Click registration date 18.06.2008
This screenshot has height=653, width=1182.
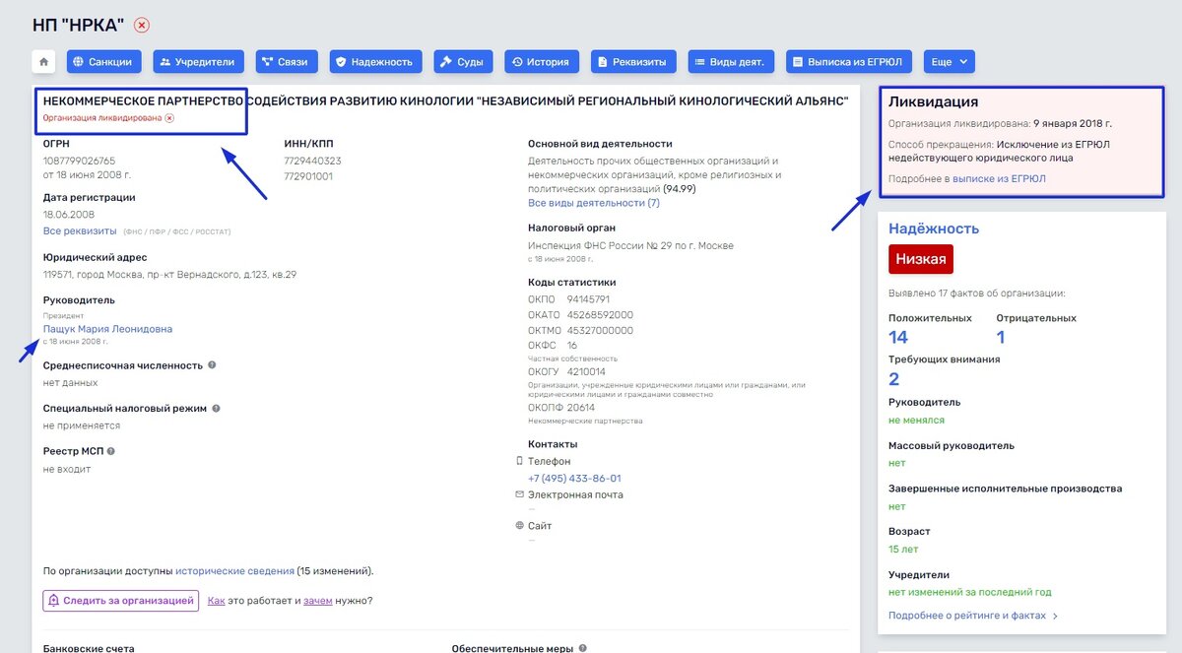[68, 213]
